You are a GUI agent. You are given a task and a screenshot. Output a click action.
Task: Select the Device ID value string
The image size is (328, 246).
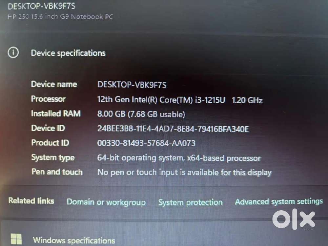[173, 129]
